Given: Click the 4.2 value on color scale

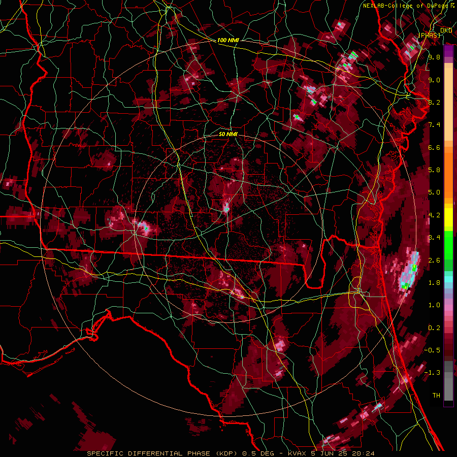Looking at the screenshot, I should point(434,215).
